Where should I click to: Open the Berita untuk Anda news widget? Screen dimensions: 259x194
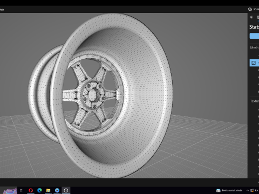click(229, 190)
